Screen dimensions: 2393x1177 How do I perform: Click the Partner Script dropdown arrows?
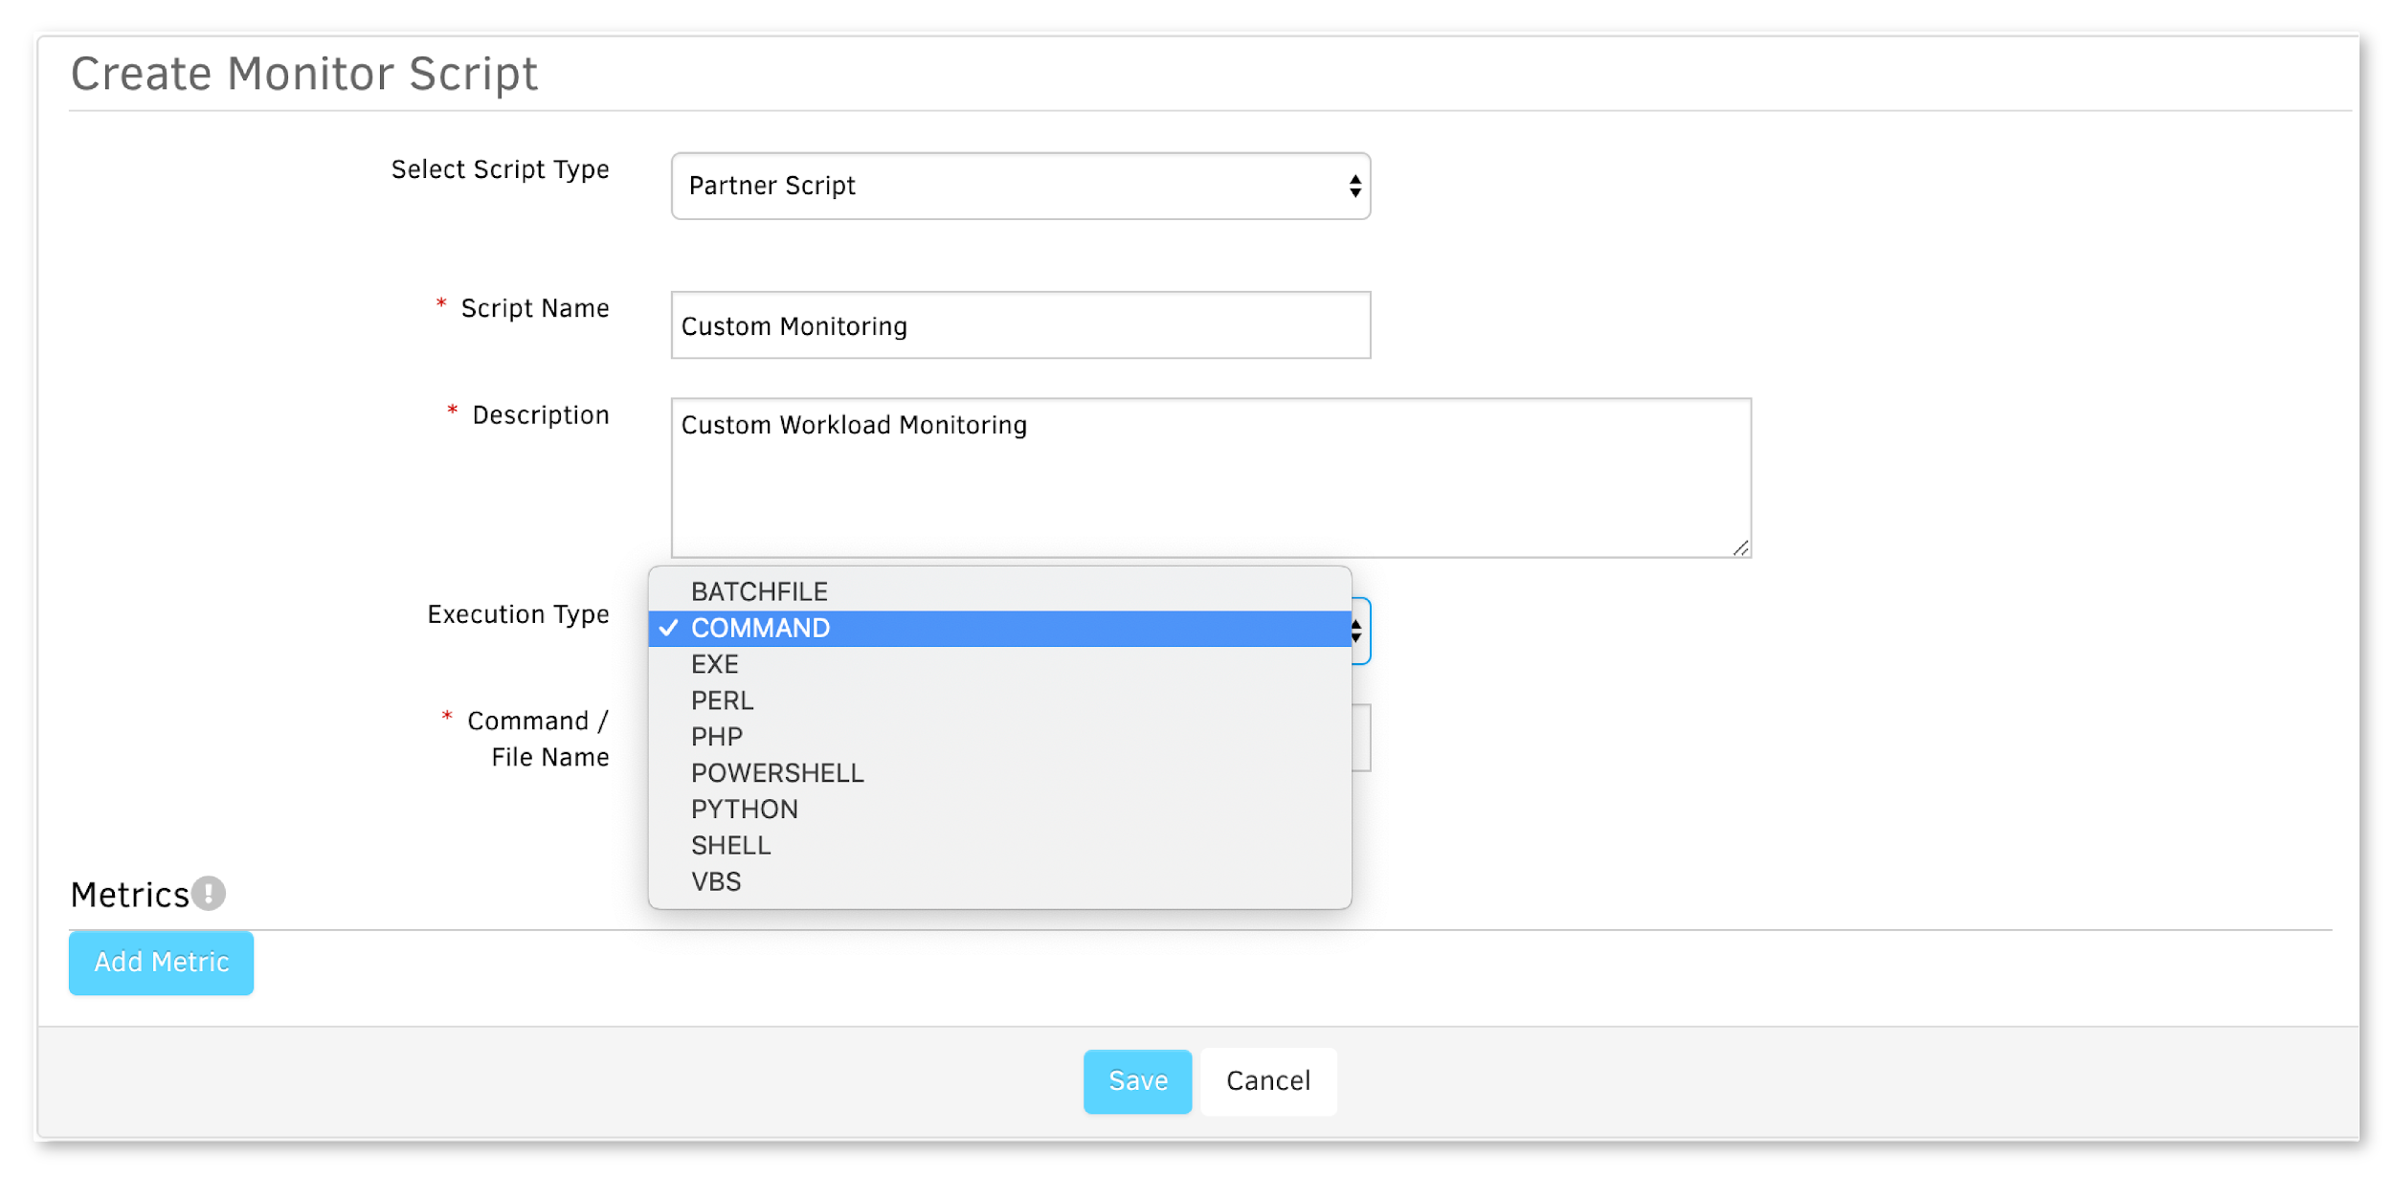coord(1354,186)
